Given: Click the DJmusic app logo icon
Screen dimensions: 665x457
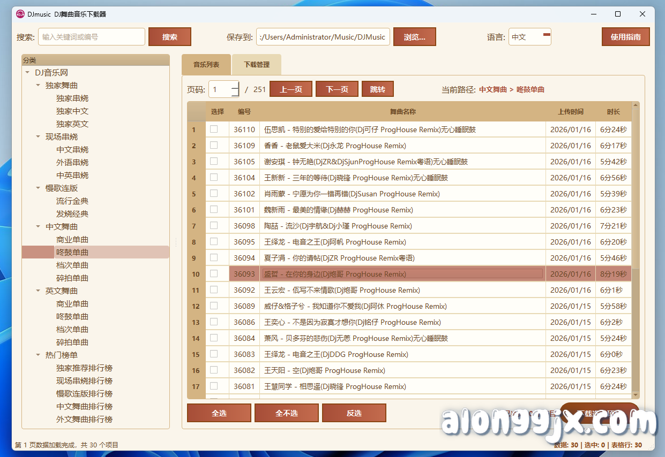Looking at the screenshot, I should 20,14.
